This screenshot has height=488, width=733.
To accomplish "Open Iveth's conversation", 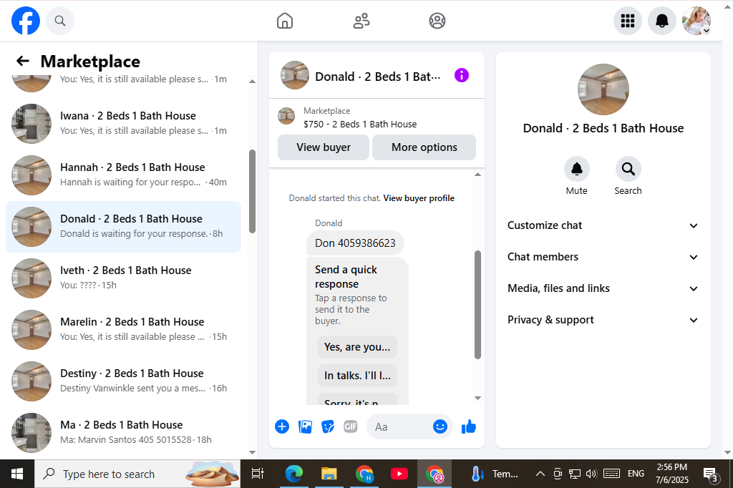I will coord(123,278).
